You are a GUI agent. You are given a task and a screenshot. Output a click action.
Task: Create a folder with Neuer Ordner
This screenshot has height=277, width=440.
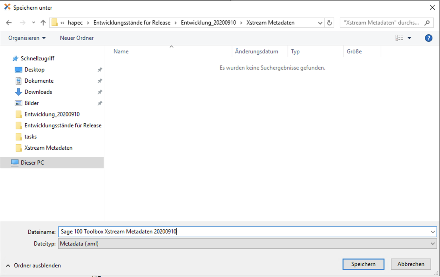coord(77,38)
